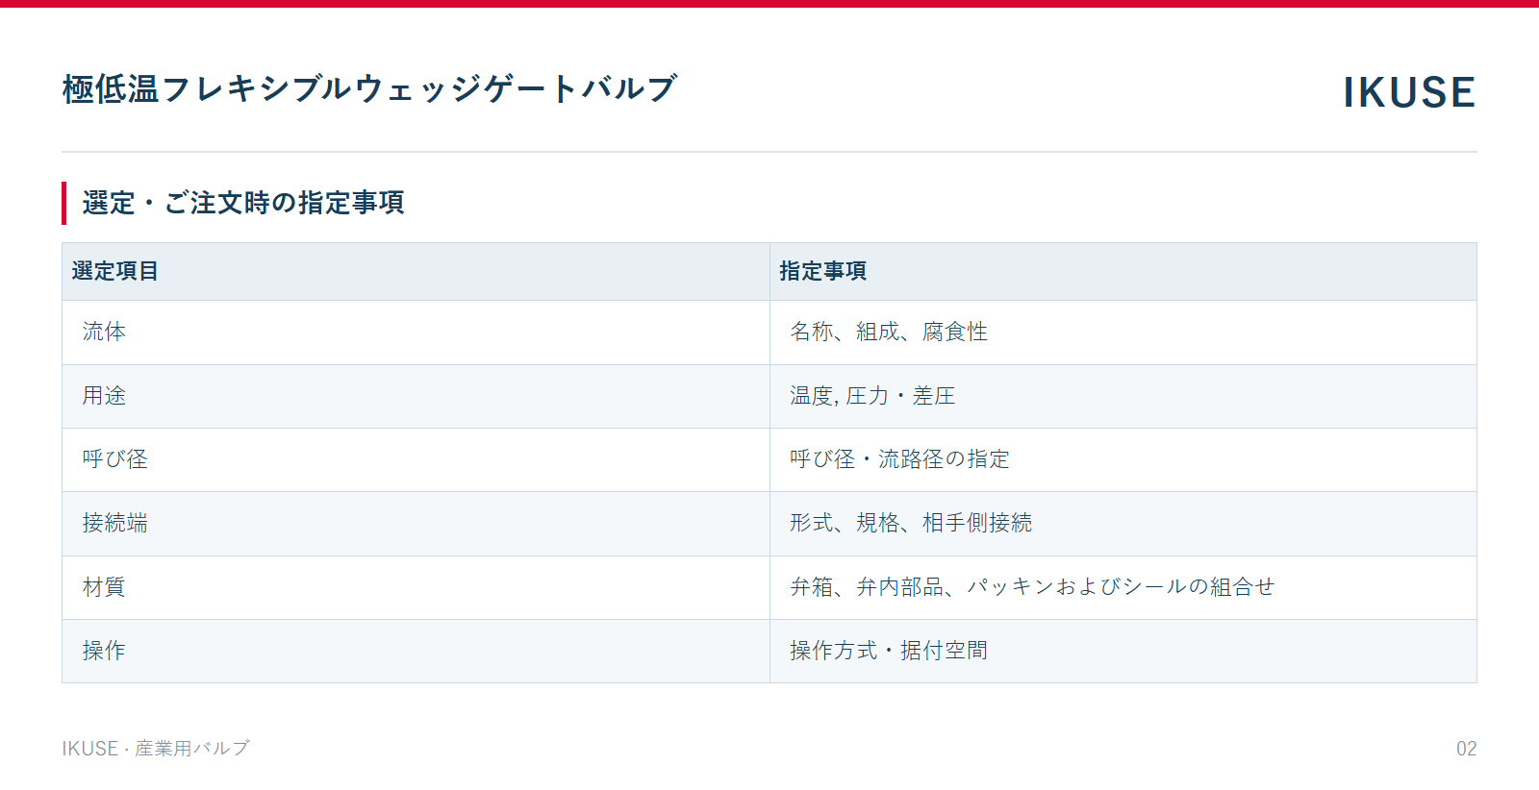Click the 選定項目 column header
This screenshot has height=790, width=1539.
pos(416,272)
